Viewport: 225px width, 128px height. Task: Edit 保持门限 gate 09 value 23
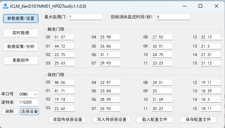coord(162,91)
